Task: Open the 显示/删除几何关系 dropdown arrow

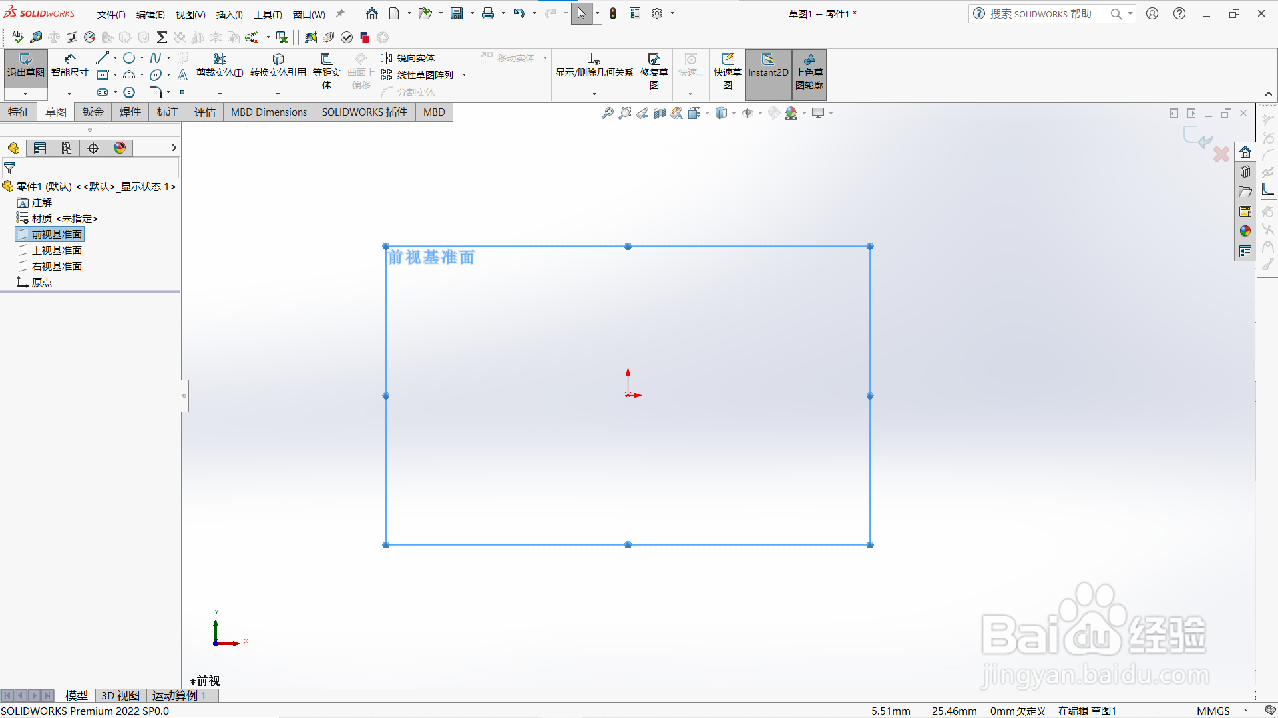Action: click(x=594, y=94)
